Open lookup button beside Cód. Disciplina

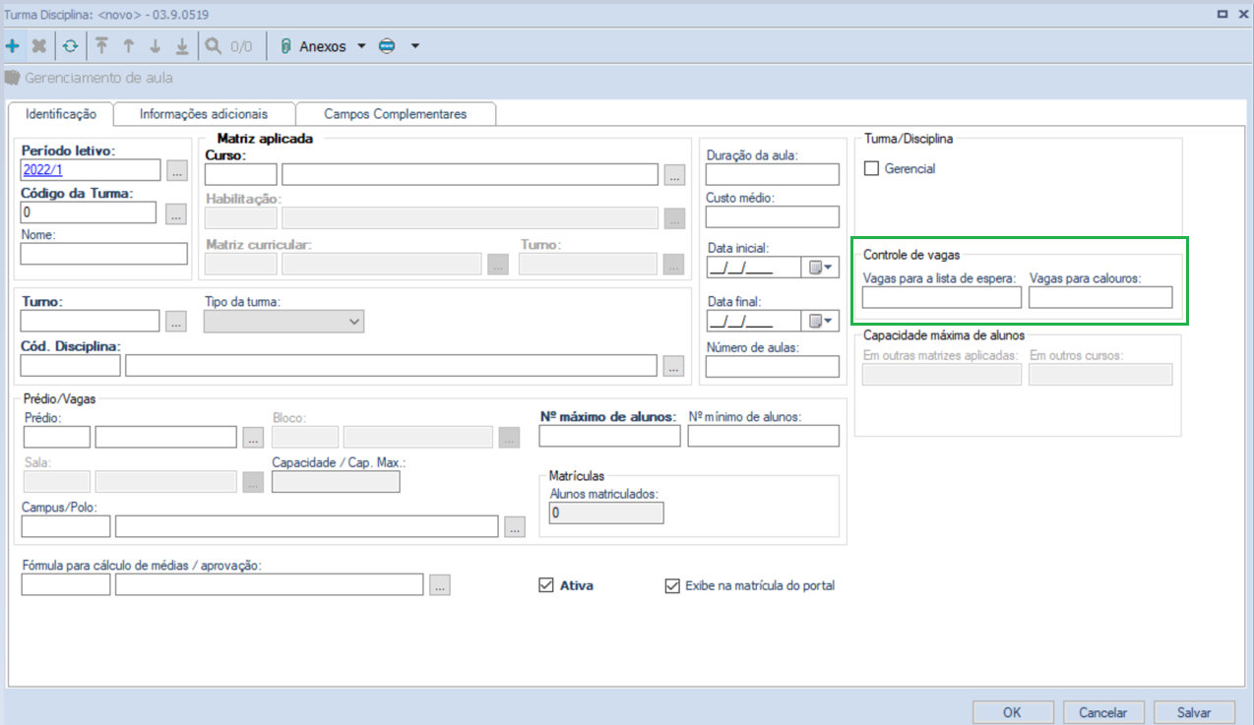pos(673,365)
